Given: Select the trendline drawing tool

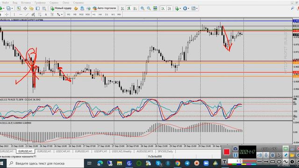Looking at the screenshot, I should pos(27,14).
